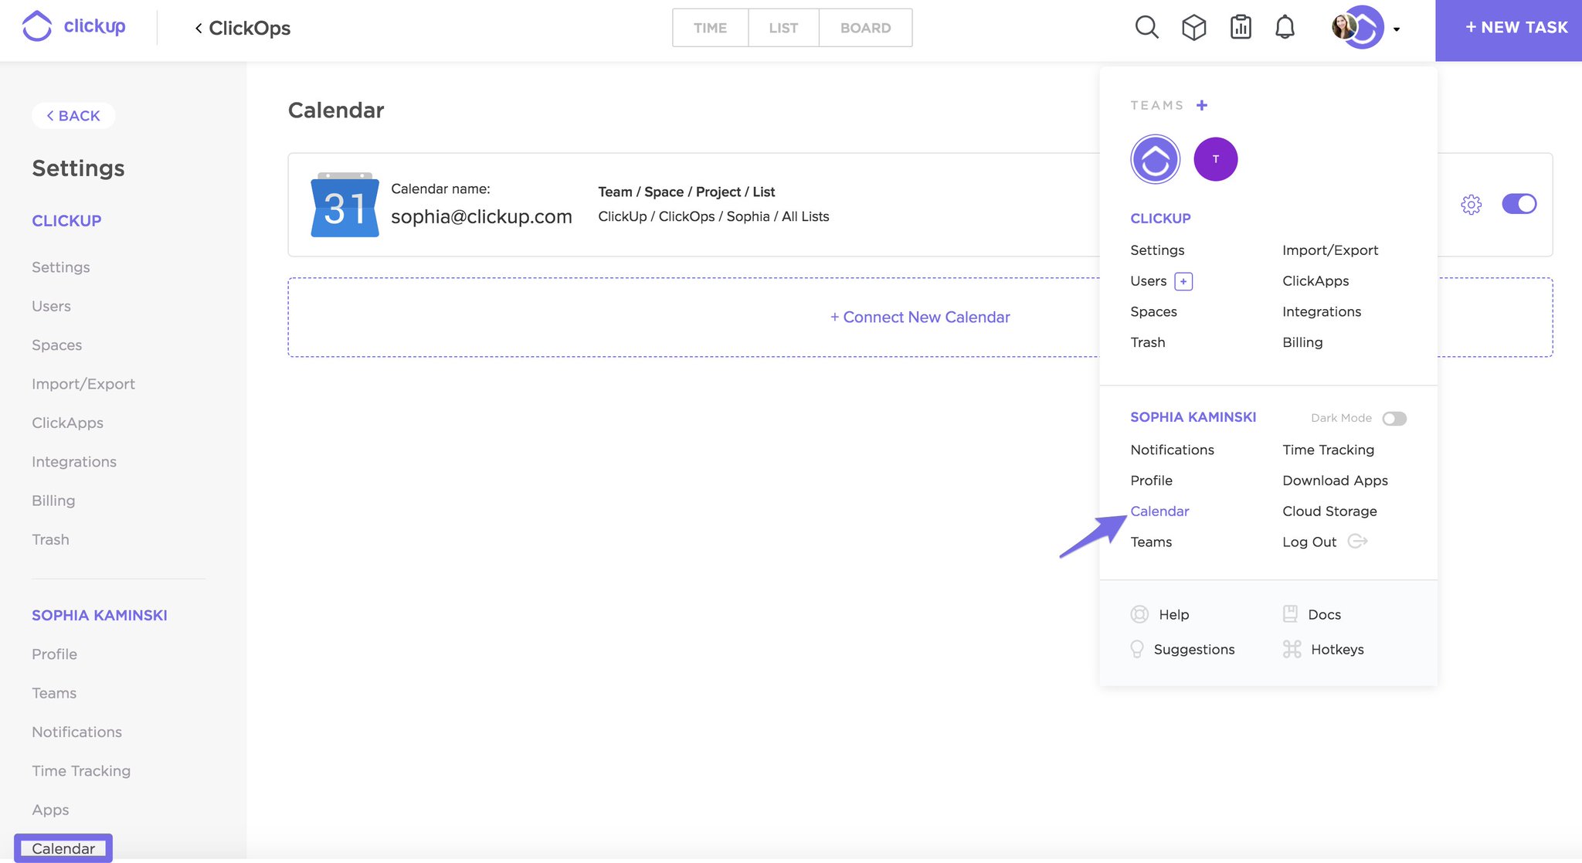Image resolution: width=1582 pixels, height=863 pixels.
Task: Click the BACK button in sidebar
Action: 73,115
